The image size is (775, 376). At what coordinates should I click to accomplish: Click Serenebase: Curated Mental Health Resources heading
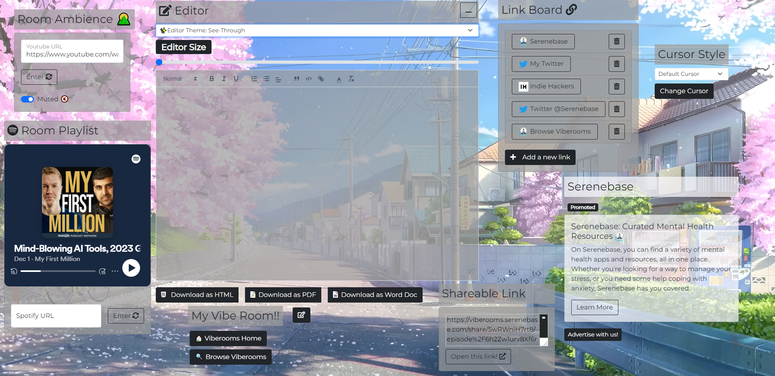tap(642, 232)
